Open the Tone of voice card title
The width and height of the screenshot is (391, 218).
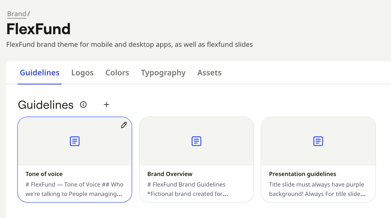(x=44, y=174)
